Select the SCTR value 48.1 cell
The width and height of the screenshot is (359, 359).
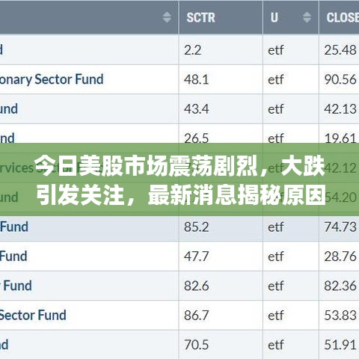click(221, 79)
